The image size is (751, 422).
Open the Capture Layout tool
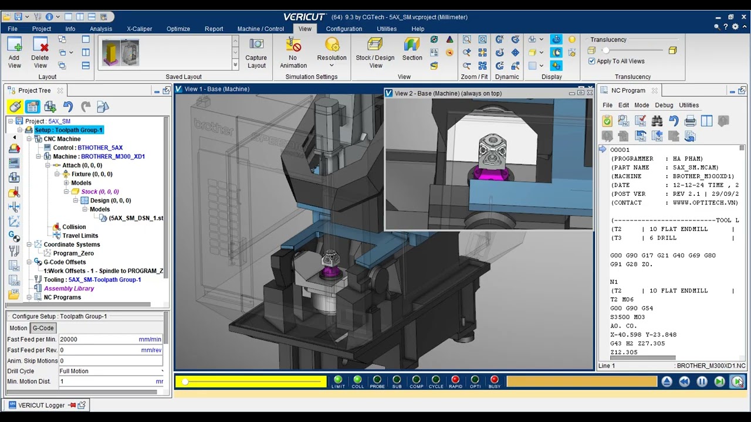click(256, 53)
